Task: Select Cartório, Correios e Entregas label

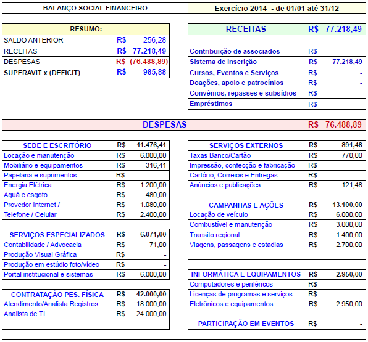Action: tap(233, 175)
